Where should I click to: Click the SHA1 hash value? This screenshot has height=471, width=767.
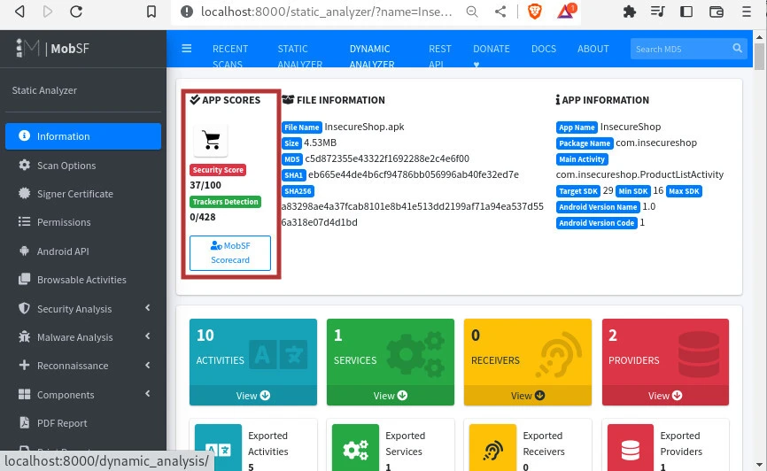click(x=414, y=174)
